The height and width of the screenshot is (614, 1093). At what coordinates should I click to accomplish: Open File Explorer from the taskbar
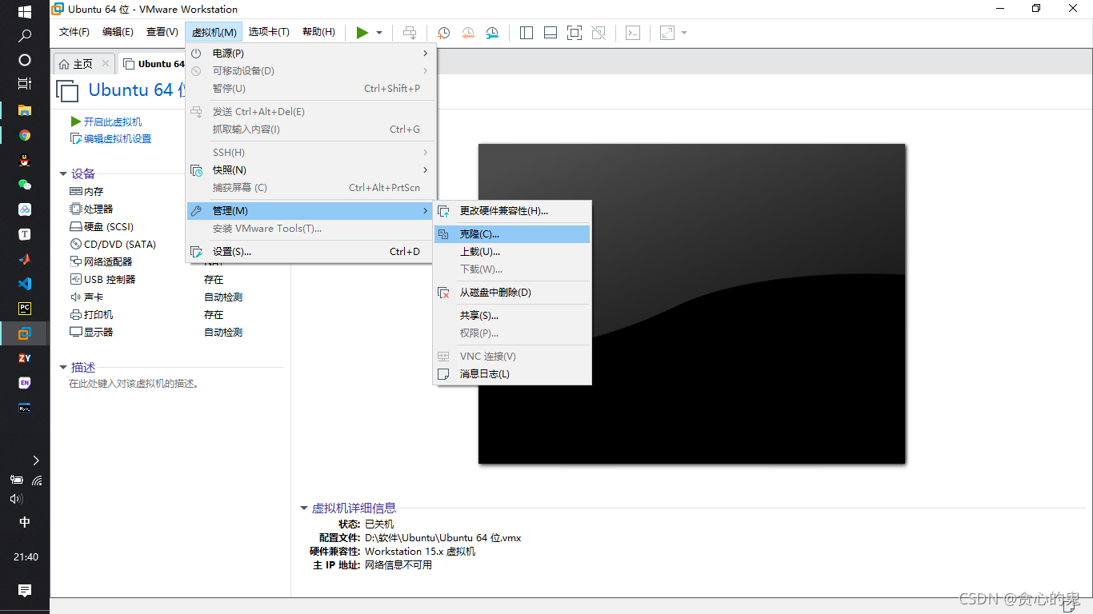click(x=25, y=110)
